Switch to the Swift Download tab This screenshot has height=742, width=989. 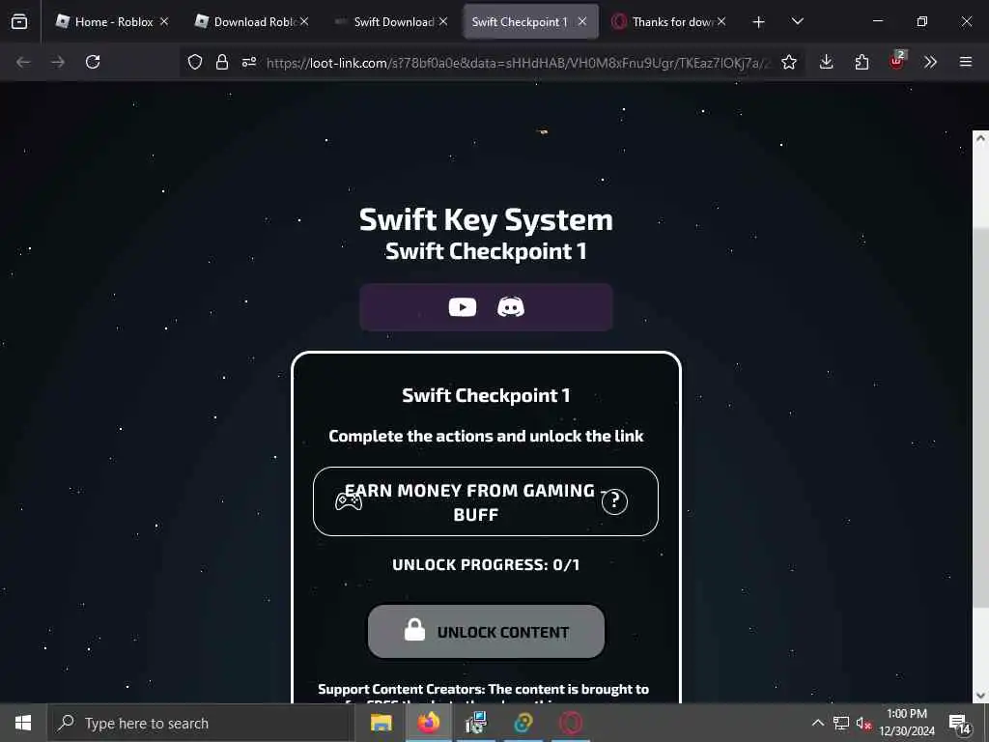point(392,21)
